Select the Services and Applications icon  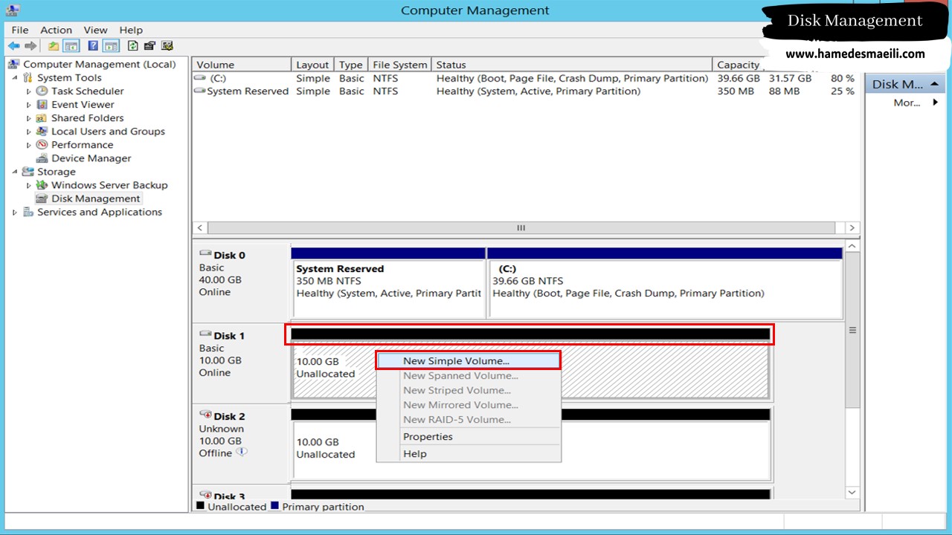point(28,212)
